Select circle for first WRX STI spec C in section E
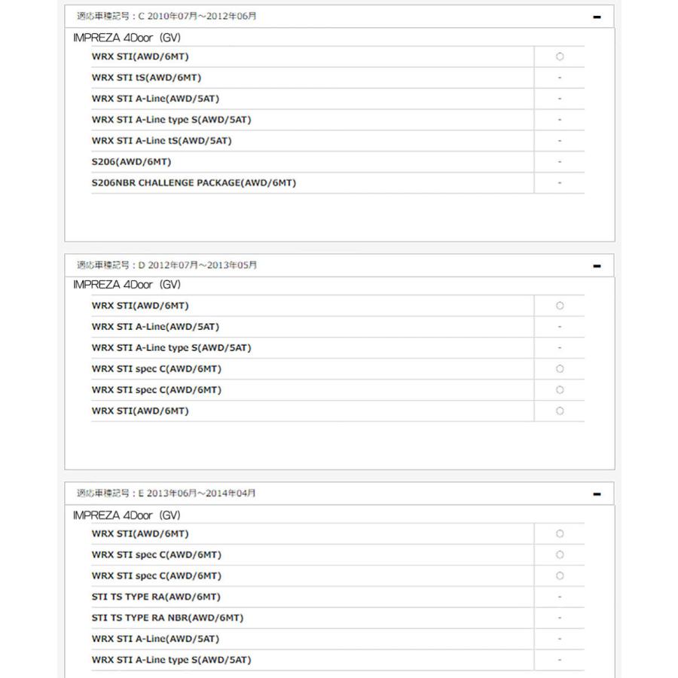 click(560, 554)
